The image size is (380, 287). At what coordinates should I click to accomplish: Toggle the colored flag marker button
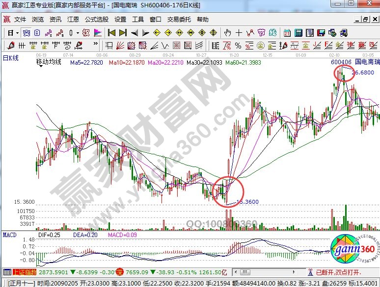[98, 33]
